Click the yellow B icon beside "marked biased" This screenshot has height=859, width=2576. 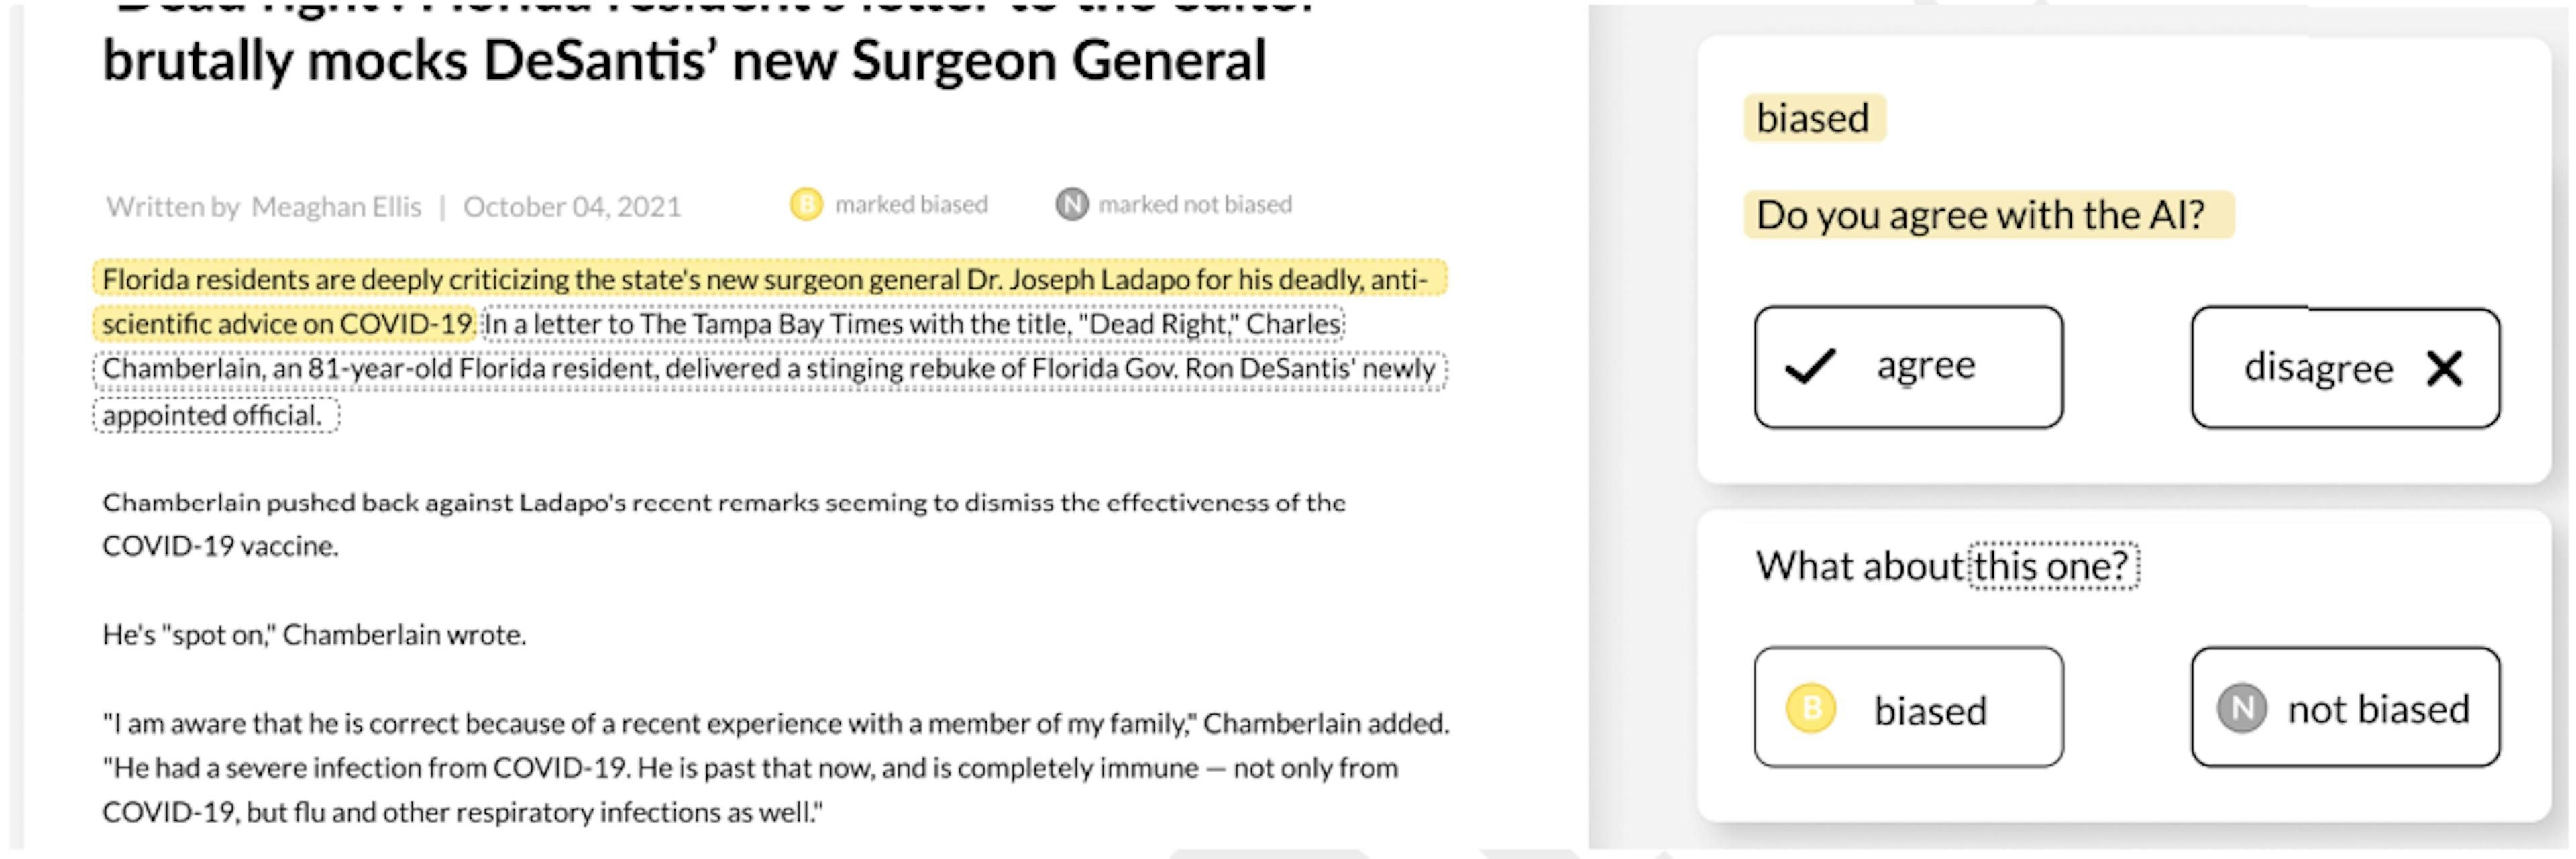point(805,204)
